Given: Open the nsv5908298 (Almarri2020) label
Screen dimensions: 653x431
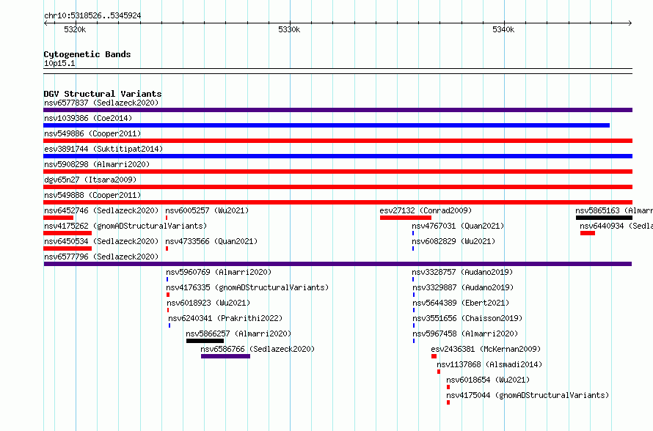Looking at the screenshot, I should coord(97,164).
